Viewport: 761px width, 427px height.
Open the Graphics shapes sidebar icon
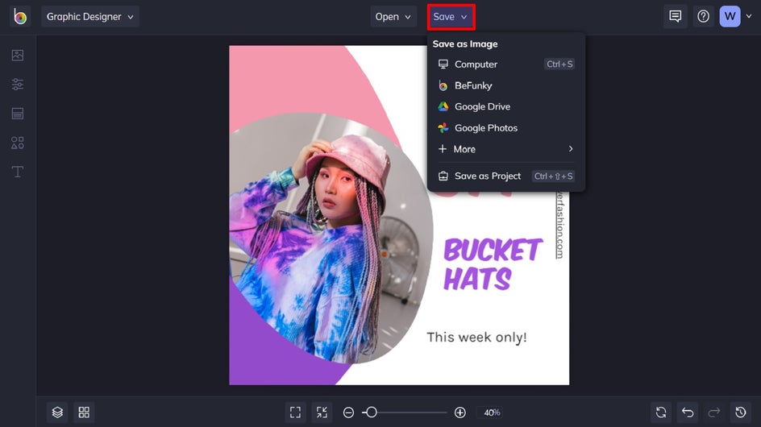[x=18, y=143]
